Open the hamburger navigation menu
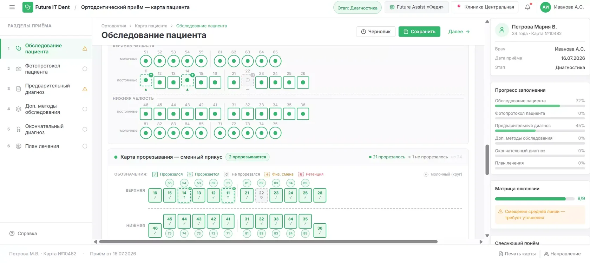The width and height of the screenshot is (590, 263). 12,7
